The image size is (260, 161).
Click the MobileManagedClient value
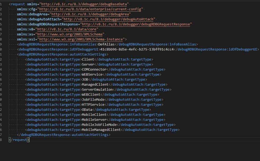click(x=101, y=130)
